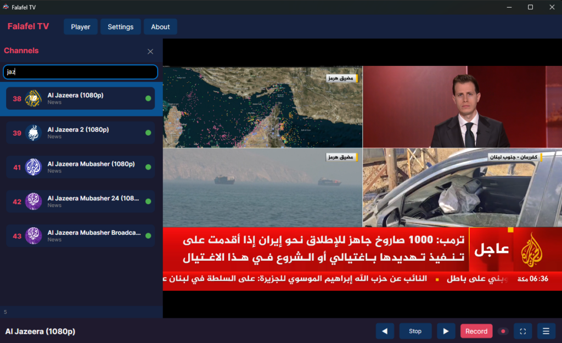Click the status dot for Al Jazeera Mubasher Broadcast
The image size is (562, 343).
coord(148,236)
